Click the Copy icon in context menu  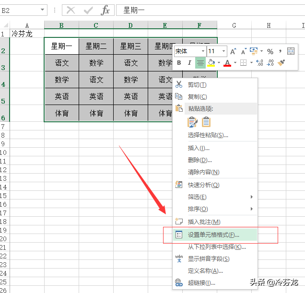click(179, 96)
